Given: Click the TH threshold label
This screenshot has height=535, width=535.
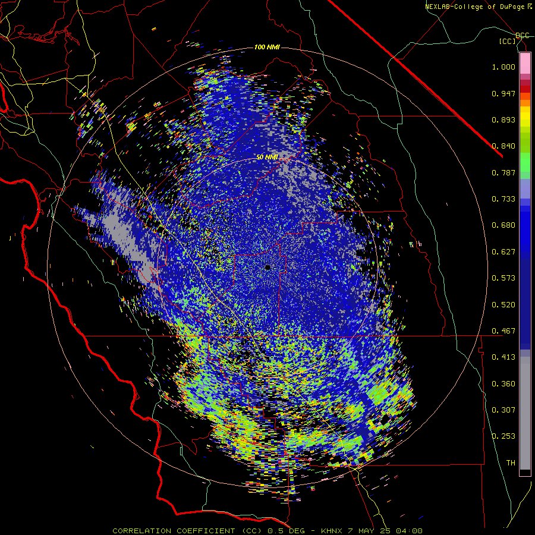Looking at the screenshot, I should click(x=511, y=463).
